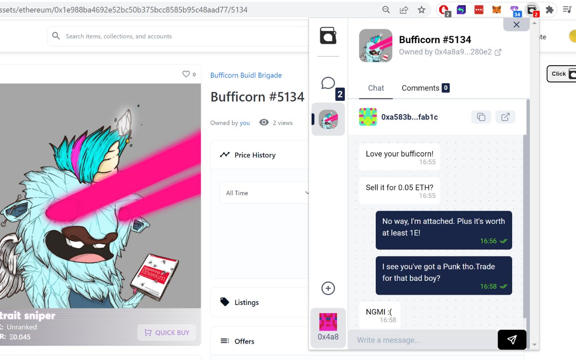Image resolution: width=576 pixels, height=360 pixels.
Task: Send the message with paper plane button
Action: (x=512, y=340)
